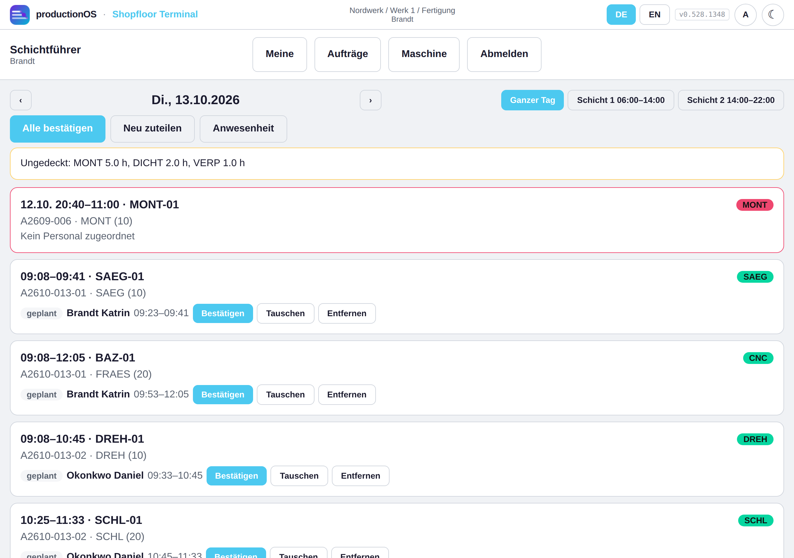The width and height of the screenshot is (794, 558).
Task: Open the Meine tab
Action: (x=279, y=54)
